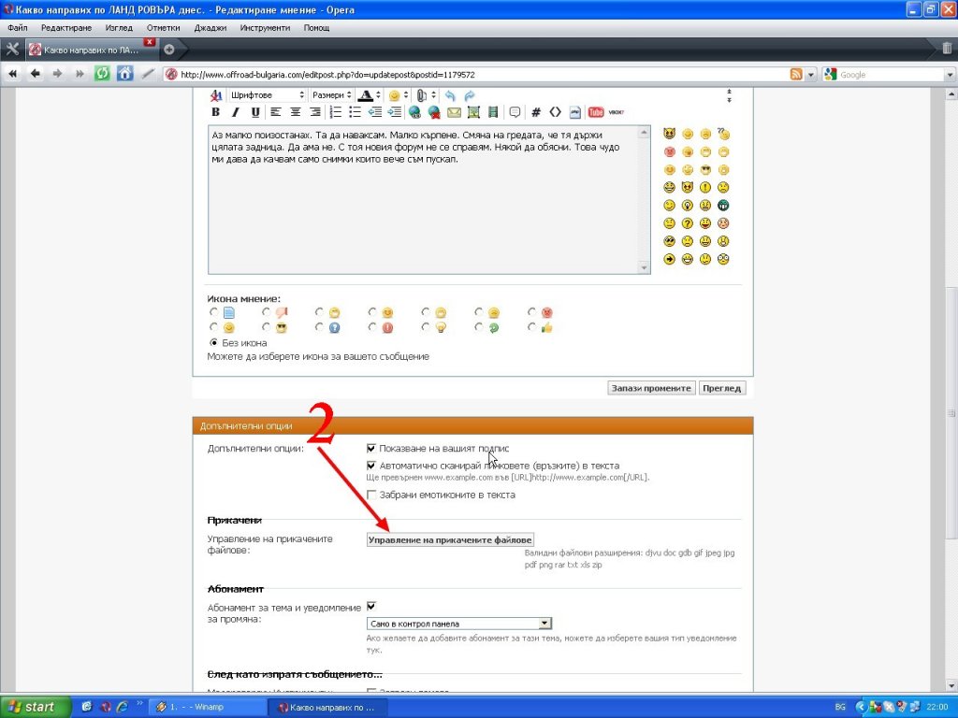958x718 pixels.
Task: Undo last edit in editor
Action: (450, 96)
